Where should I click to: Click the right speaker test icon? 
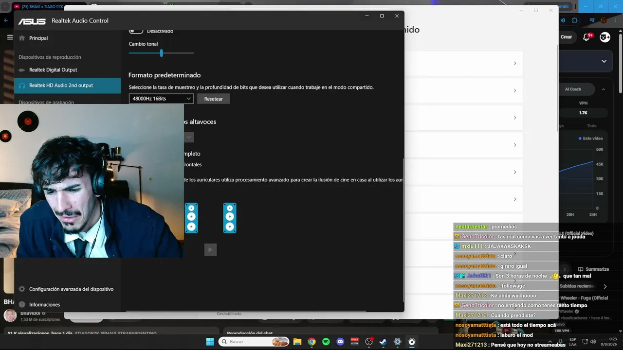(x=230, y=218)
